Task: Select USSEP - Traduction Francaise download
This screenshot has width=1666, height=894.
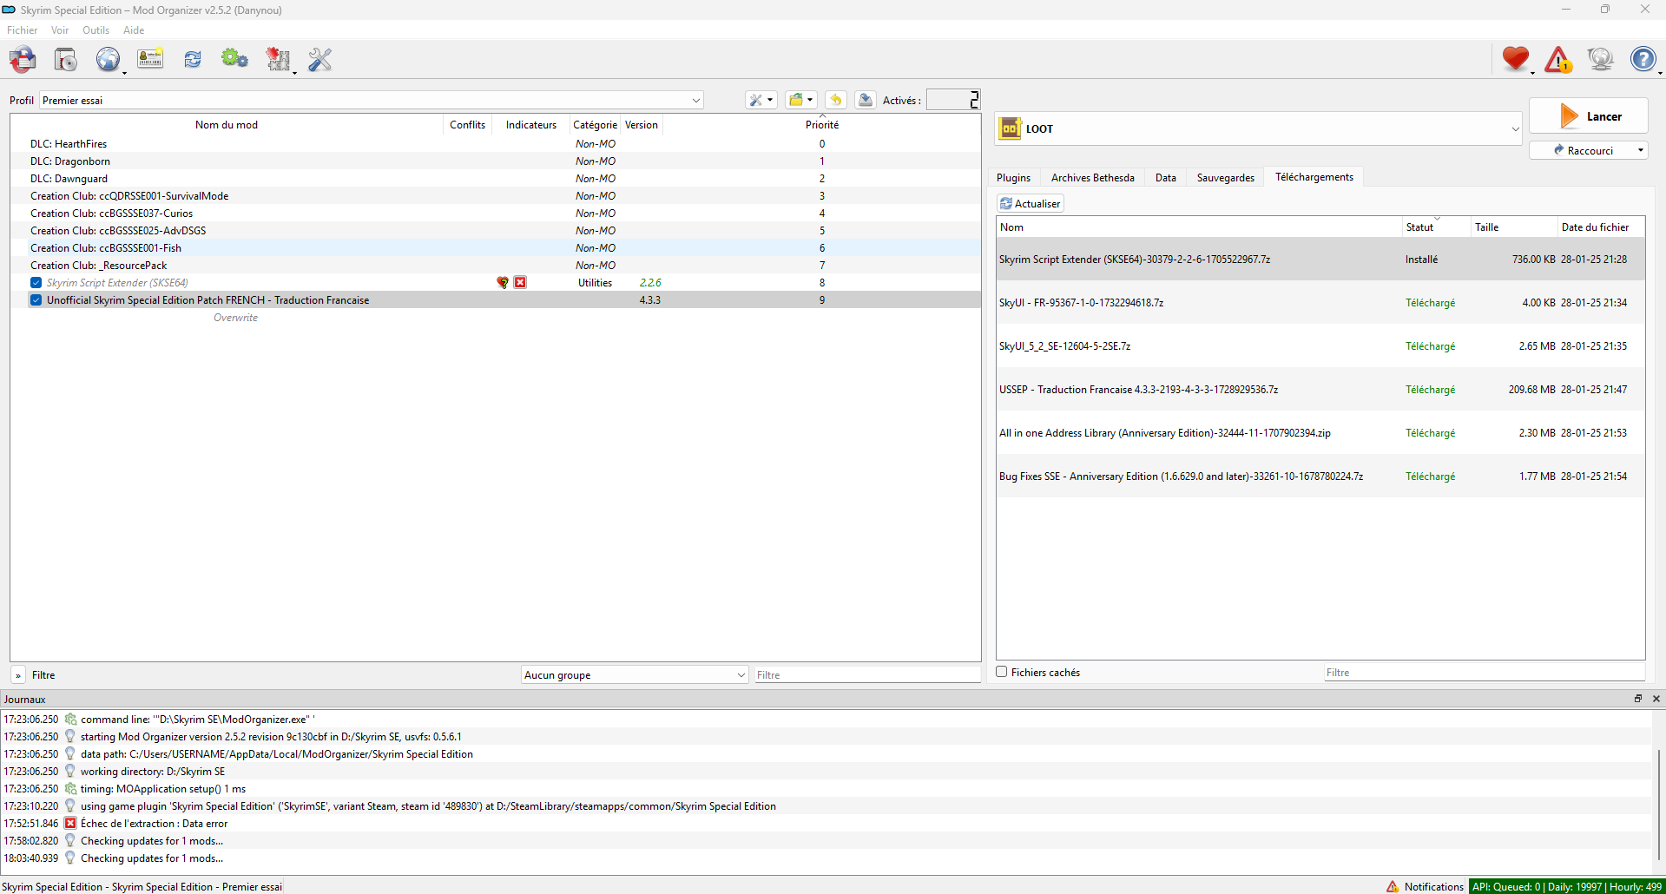Action: coord(1320,389)
